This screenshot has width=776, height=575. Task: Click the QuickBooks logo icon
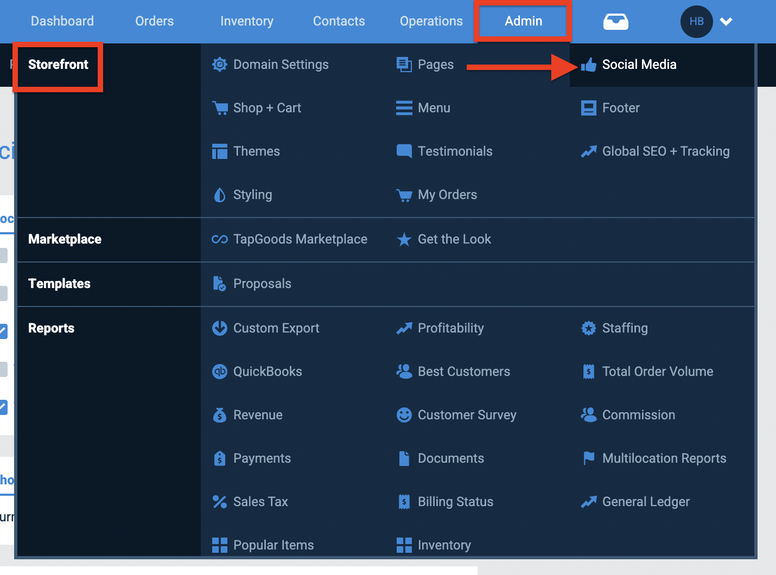219,372
